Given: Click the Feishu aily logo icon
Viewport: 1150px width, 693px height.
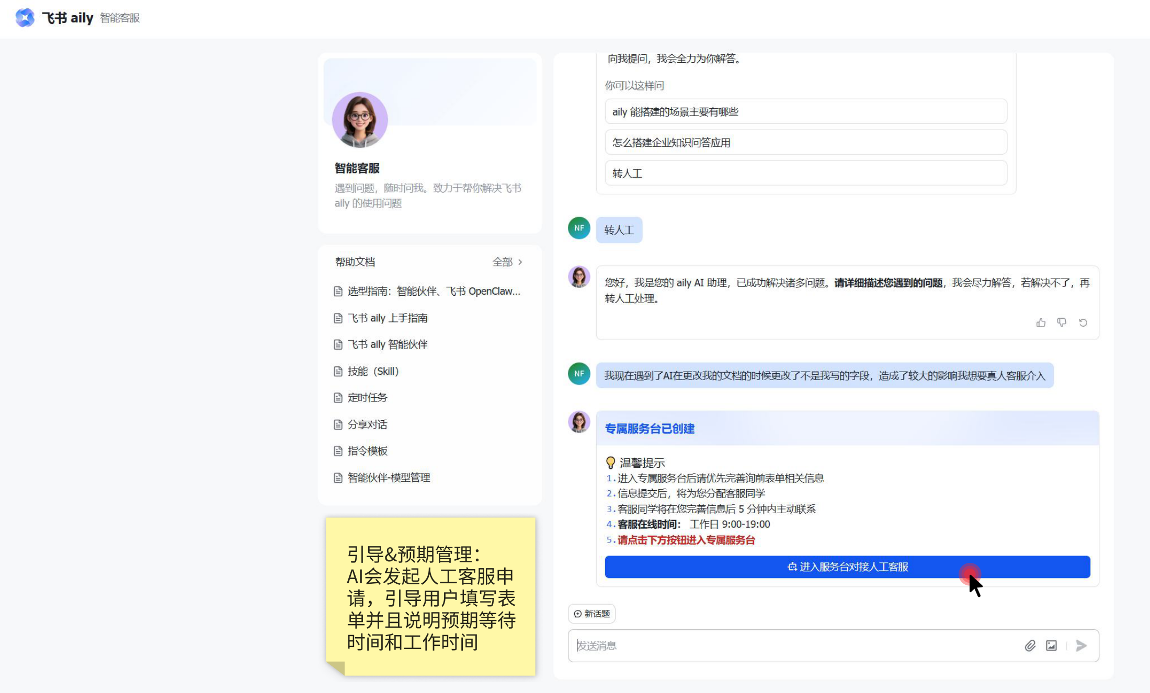Looking at the screenshot, I should coord(25,18).
